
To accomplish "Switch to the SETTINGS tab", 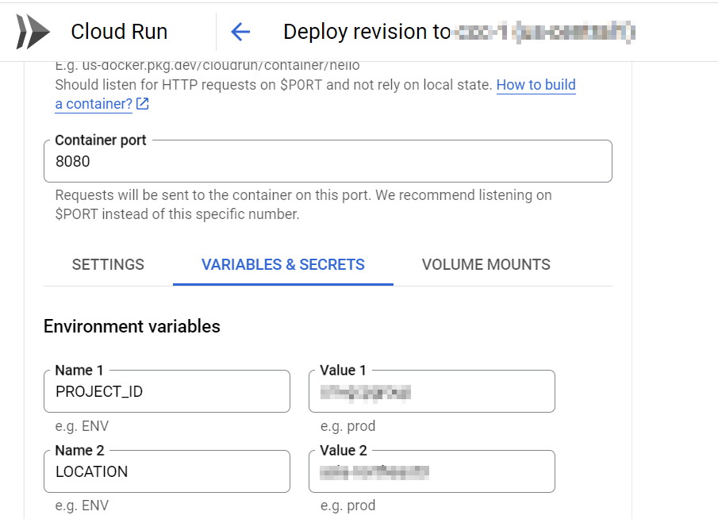I will [108, 265].
